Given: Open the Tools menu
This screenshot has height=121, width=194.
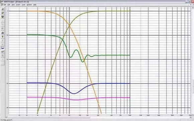Looking at the screenshot, I should click(x=23, y=5).
